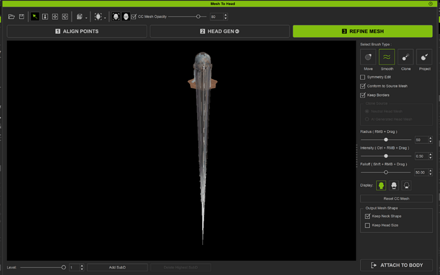
Task: Click the CC Mesh Opacity slider handle
Action: point(198,17)
